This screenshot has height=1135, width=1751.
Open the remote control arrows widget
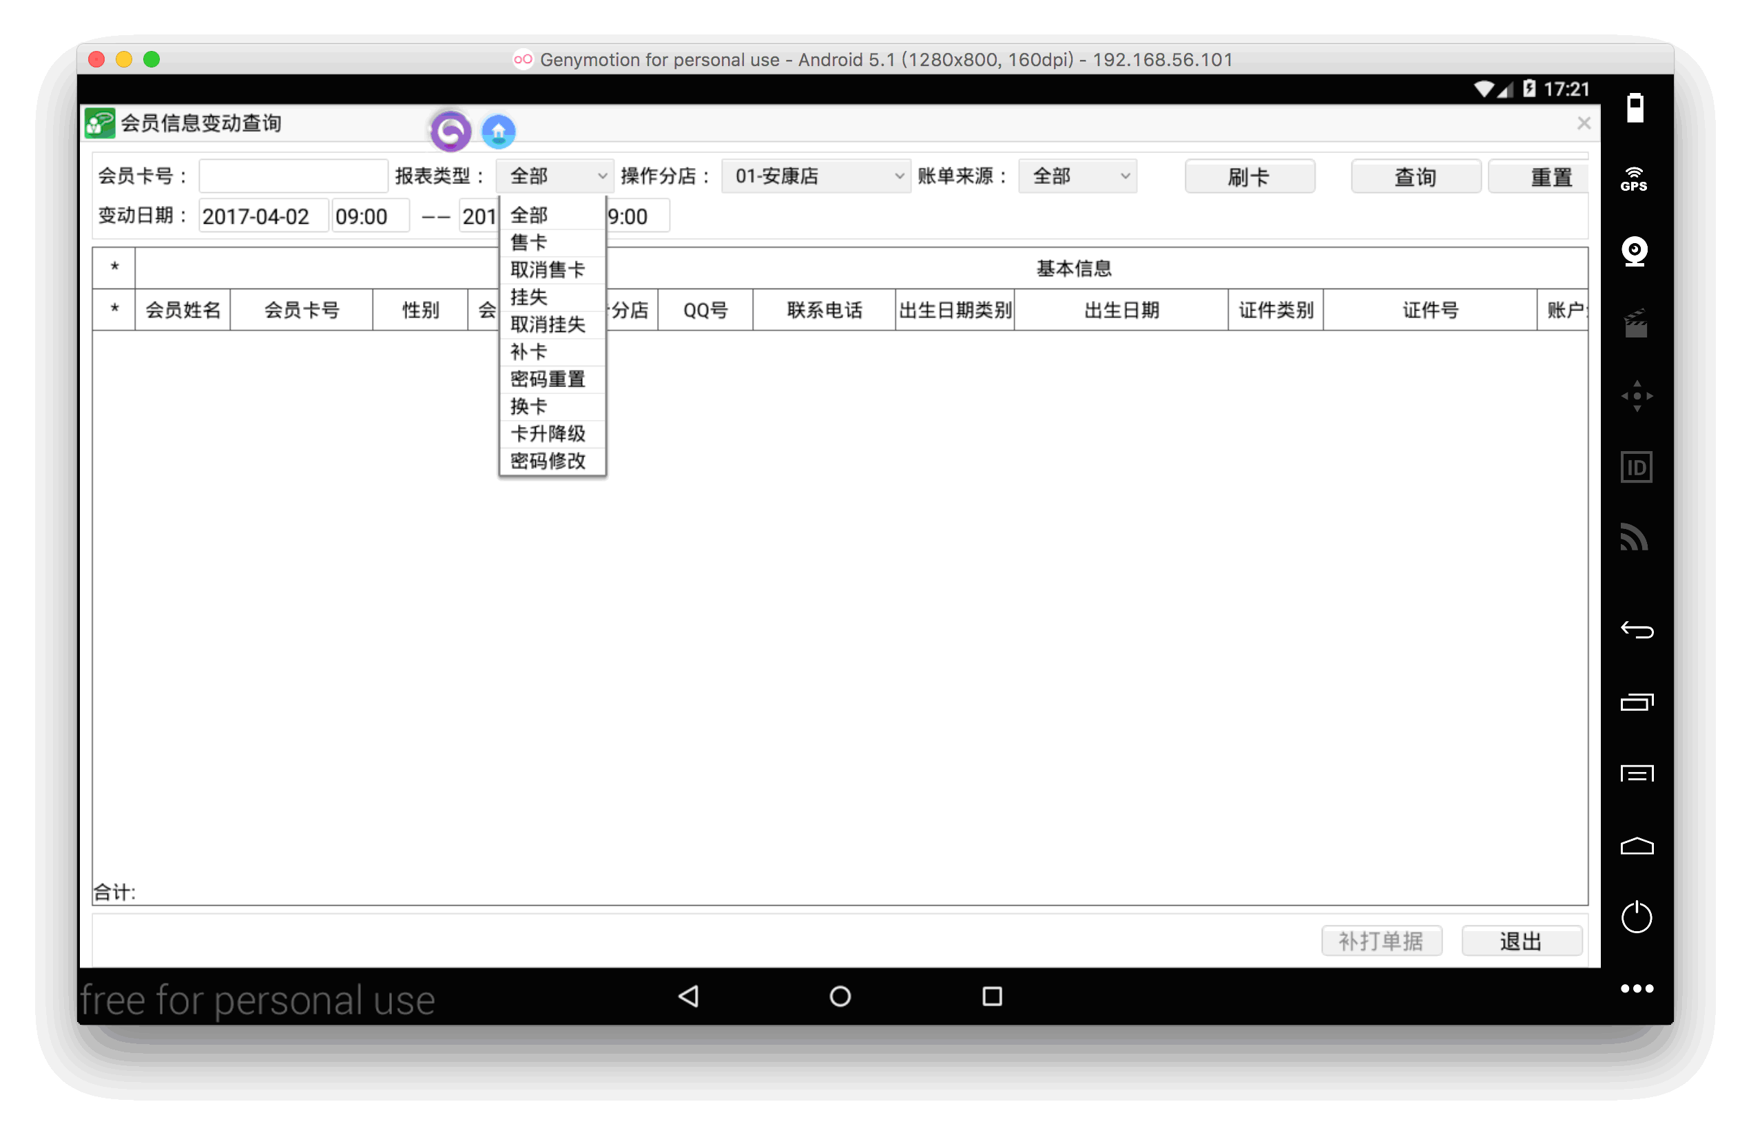pos(1636,396)
